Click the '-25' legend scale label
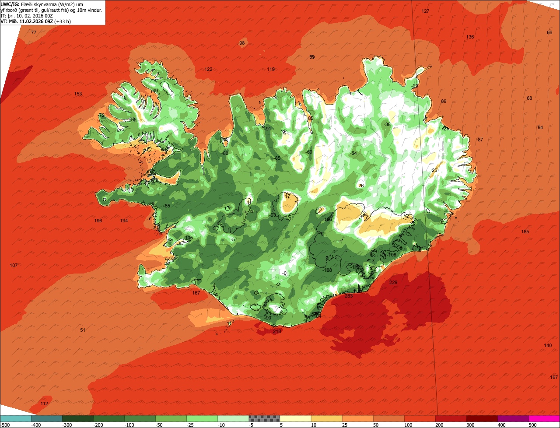560x428 pixels. pyautogui.click(x=191, y=425)
